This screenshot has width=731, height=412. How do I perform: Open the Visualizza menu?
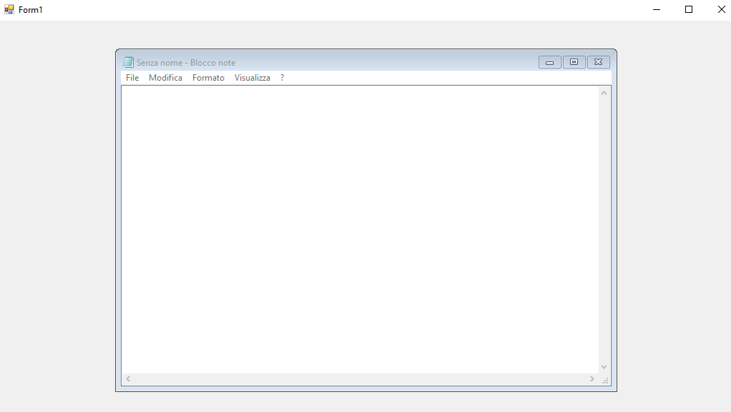click(x=252, y=78)
